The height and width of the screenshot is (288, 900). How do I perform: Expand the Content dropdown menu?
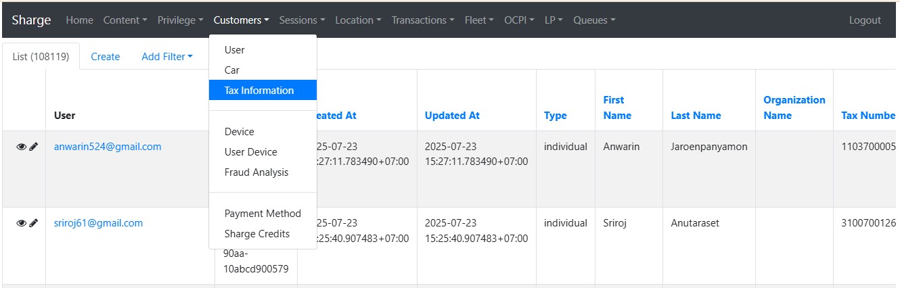tap(125, 20)
